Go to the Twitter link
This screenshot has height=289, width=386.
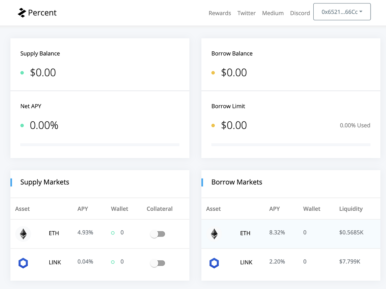(246, 13)
